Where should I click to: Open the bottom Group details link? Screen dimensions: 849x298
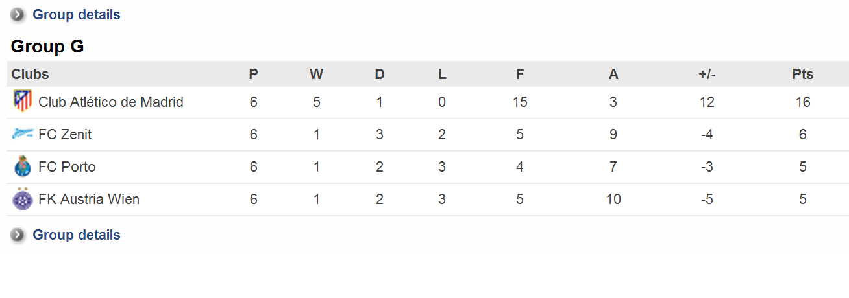tap(77, 235)
